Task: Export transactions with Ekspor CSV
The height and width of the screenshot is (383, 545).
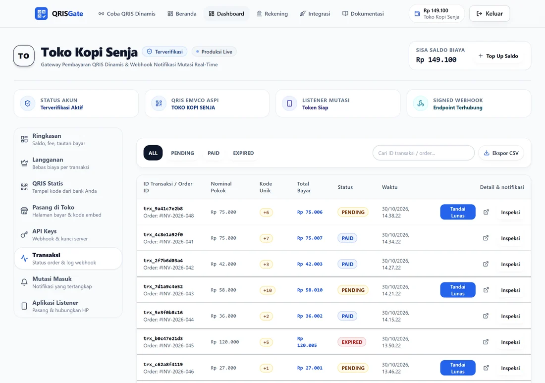Action: tap(501, 153)
